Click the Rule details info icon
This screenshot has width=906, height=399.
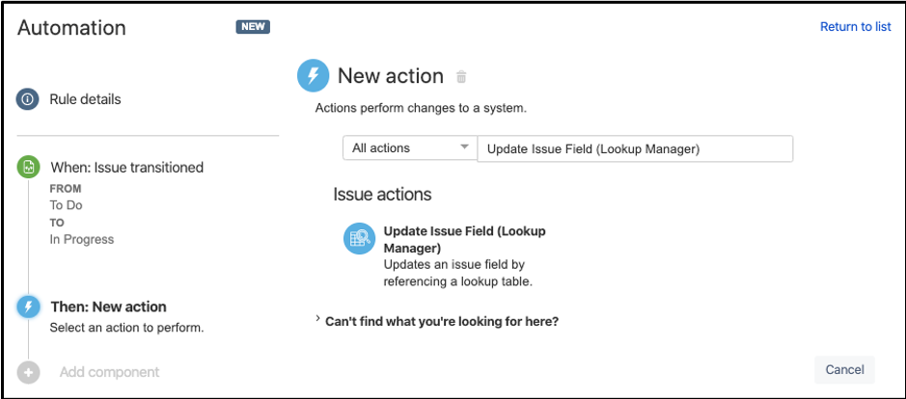pos(28,98)
